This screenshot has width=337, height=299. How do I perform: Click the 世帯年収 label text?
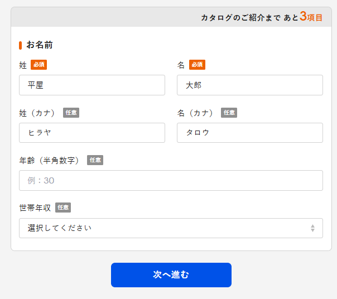point(35,208)
